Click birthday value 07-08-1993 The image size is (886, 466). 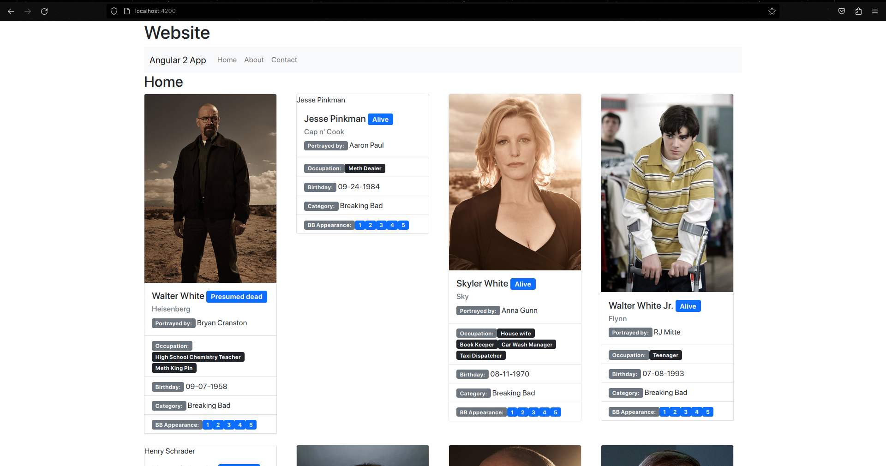click(664, 374)
